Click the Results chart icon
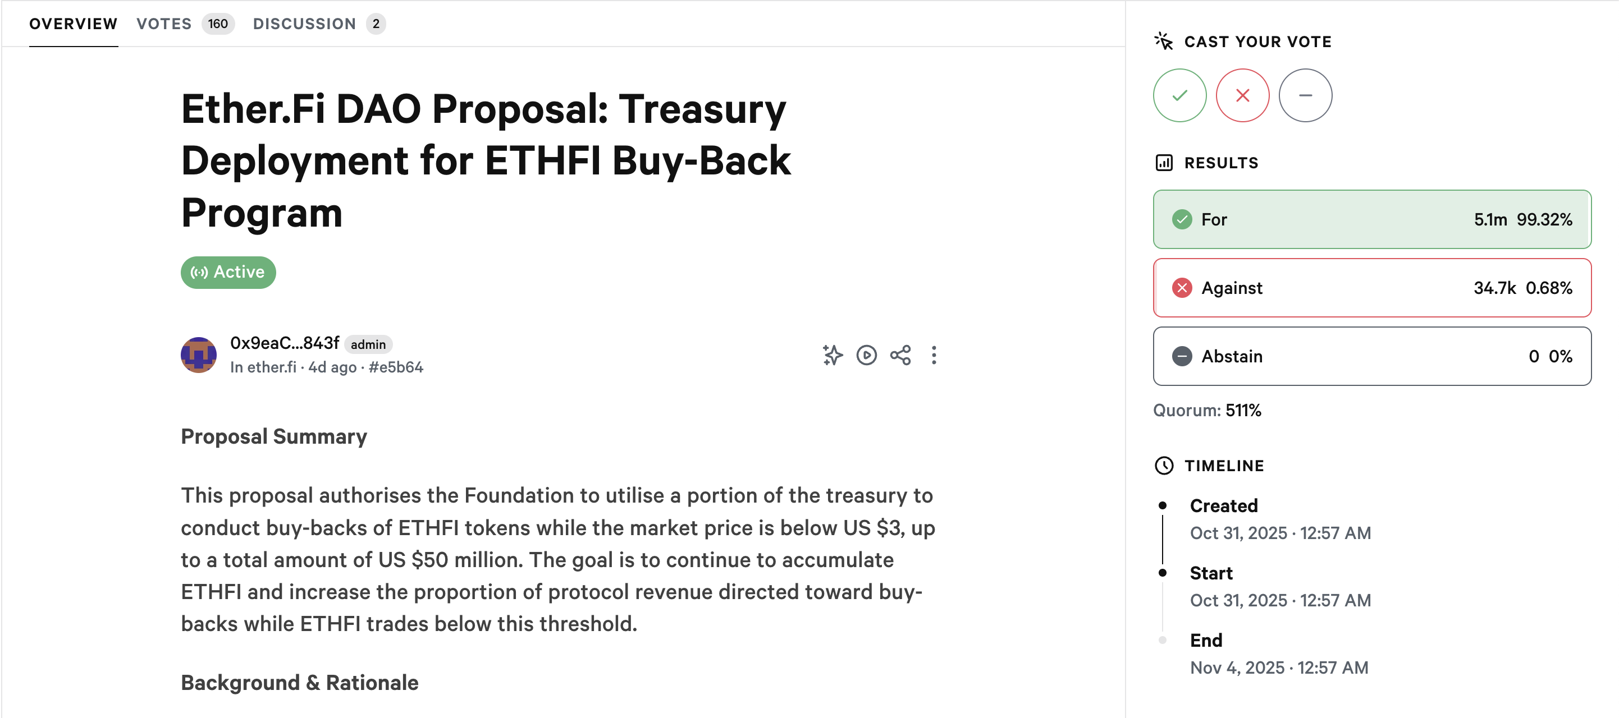Image resolution: width=1619 pixels, height=718 pixels. coord(1163,163)
